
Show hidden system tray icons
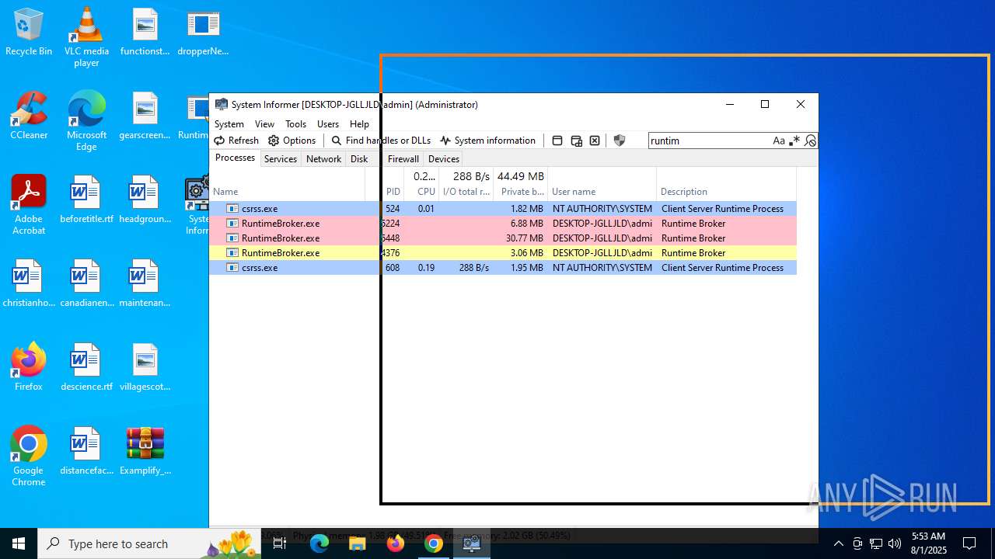pyautogui.click(x=838, y=543)
